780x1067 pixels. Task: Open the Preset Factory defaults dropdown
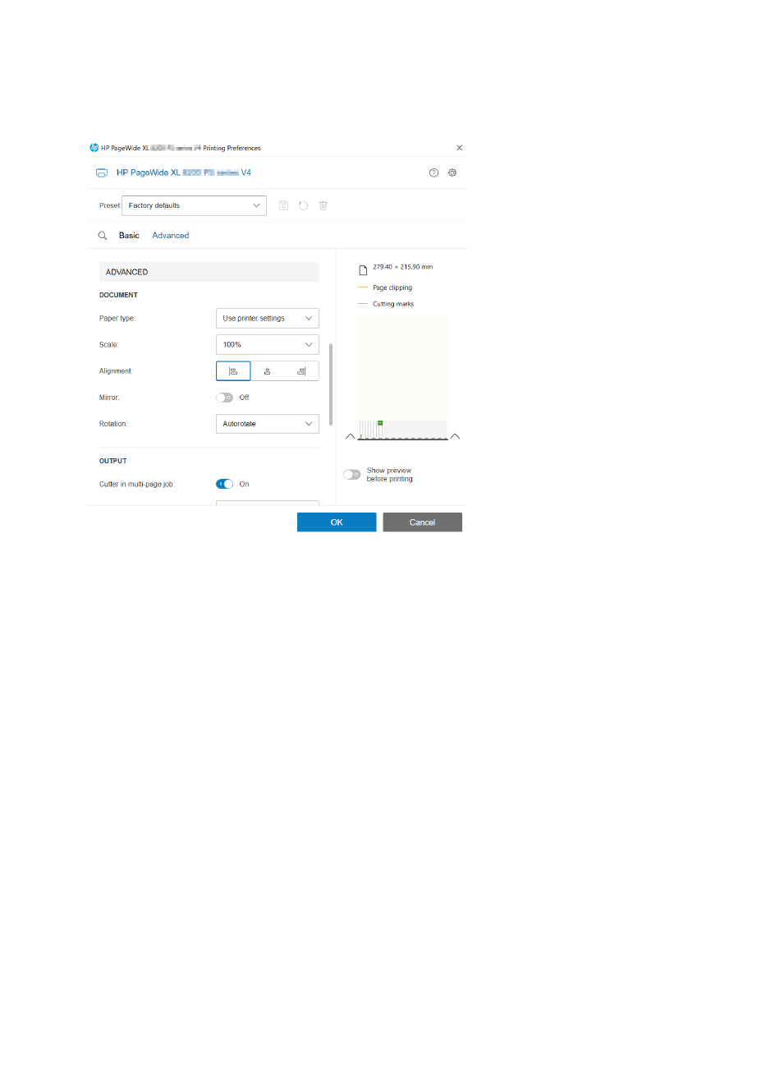click(x=194, y=205)
